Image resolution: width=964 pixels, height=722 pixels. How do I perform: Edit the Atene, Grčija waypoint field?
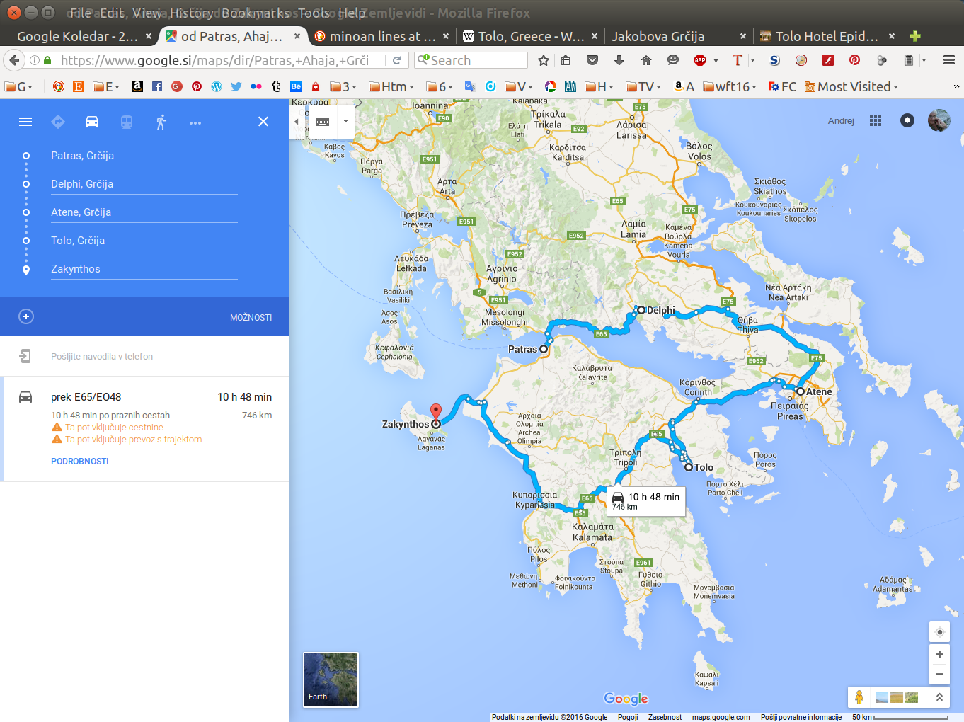coord(144,212)
